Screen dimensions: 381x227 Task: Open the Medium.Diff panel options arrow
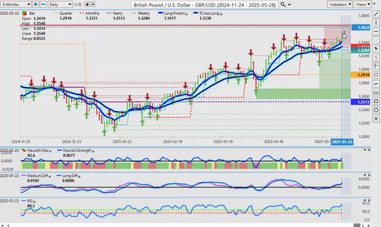[365, 175]
